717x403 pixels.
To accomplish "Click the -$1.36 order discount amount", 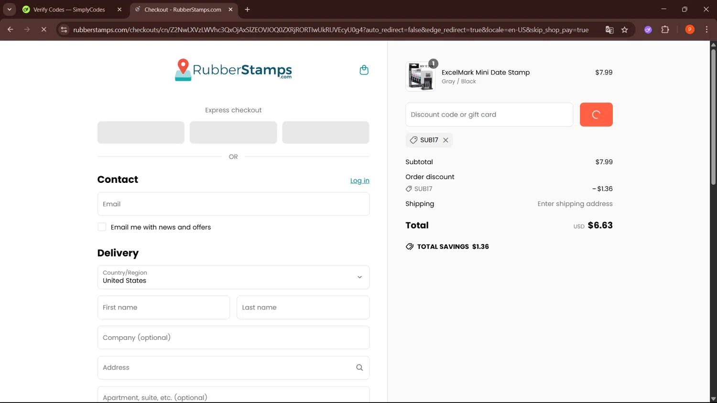I will coord(602,189).
